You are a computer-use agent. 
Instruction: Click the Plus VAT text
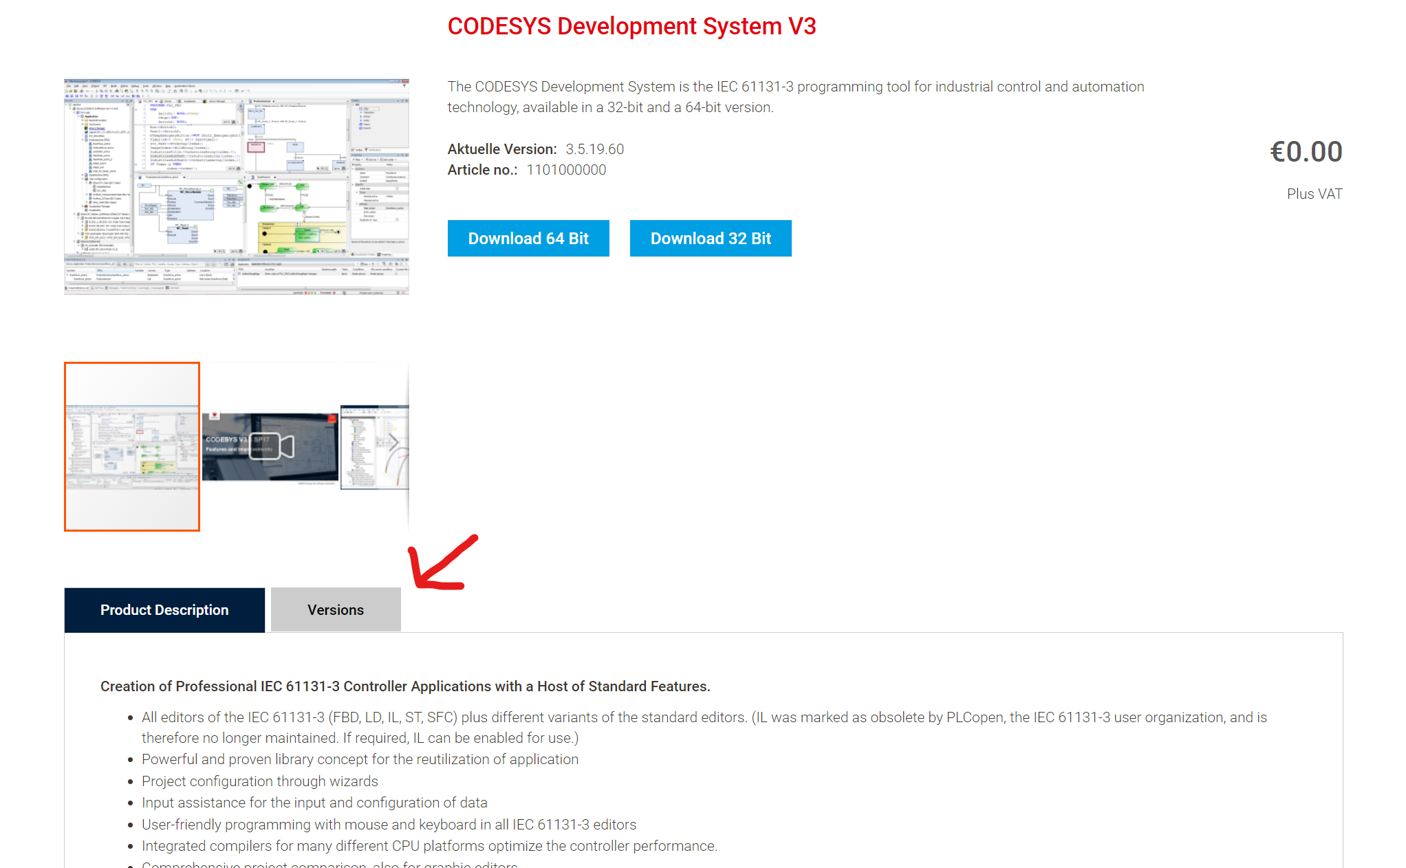[x=1315, y=193]
